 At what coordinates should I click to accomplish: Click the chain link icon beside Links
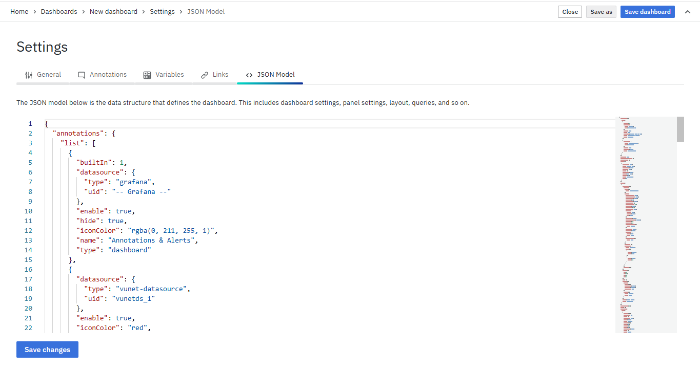205,75
